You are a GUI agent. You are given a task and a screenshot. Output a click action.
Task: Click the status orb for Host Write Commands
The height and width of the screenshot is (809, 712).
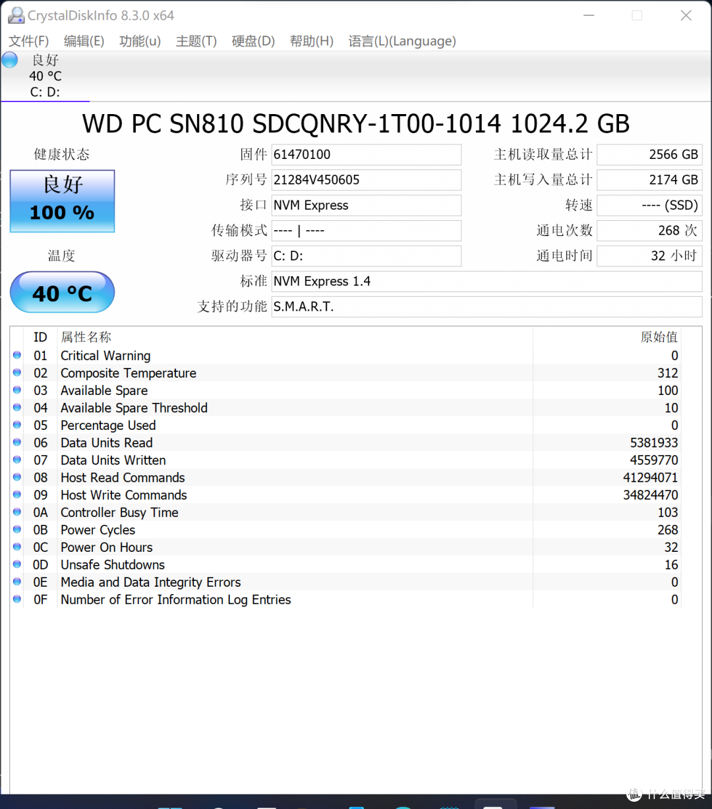17,495
